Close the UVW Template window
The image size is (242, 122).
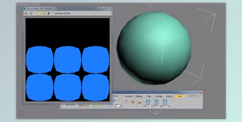pos(108,8)
